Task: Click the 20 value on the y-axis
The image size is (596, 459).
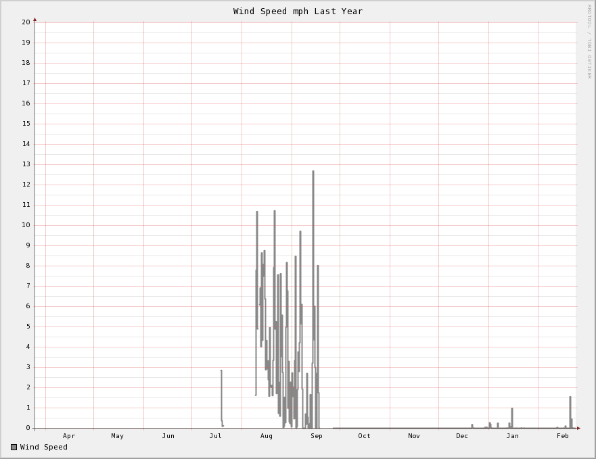Action: pyautogui.click(x=26, y=22)
